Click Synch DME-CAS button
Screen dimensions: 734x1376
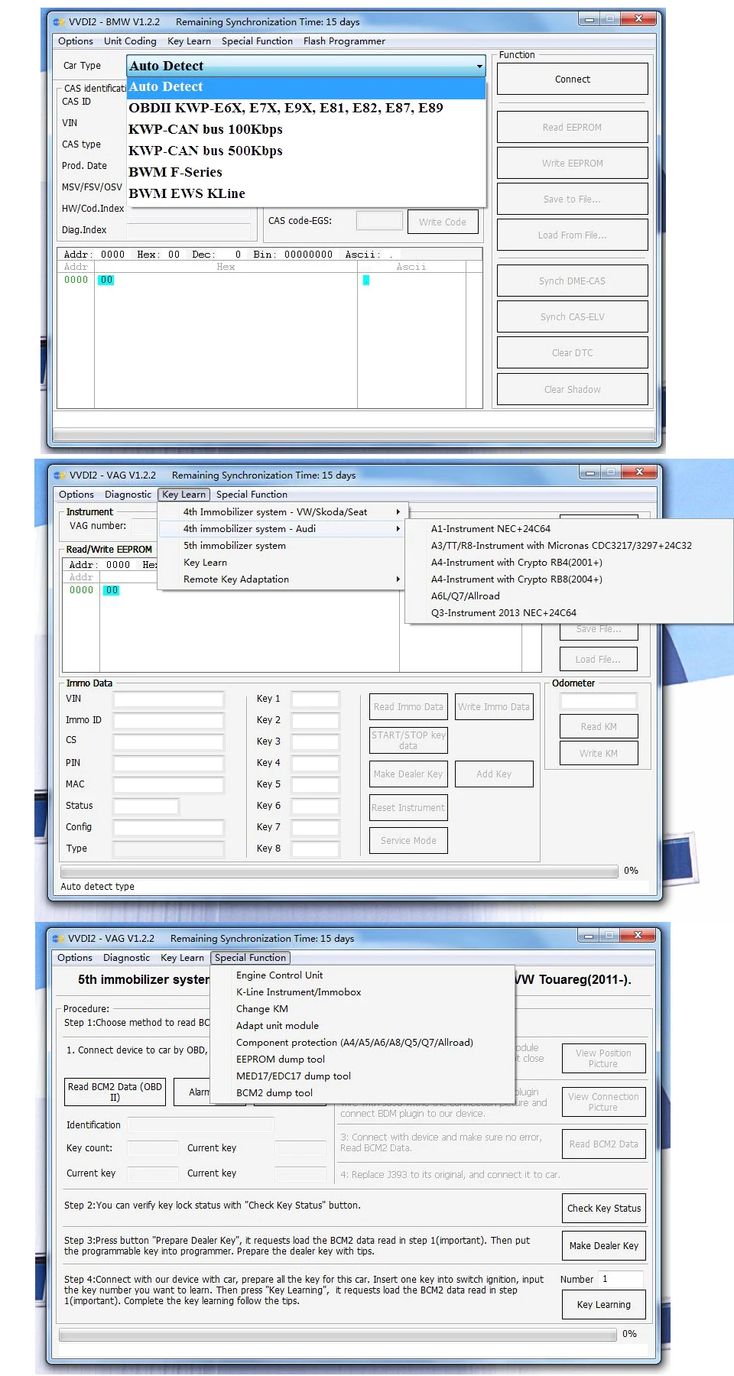[x=573, y=281]
